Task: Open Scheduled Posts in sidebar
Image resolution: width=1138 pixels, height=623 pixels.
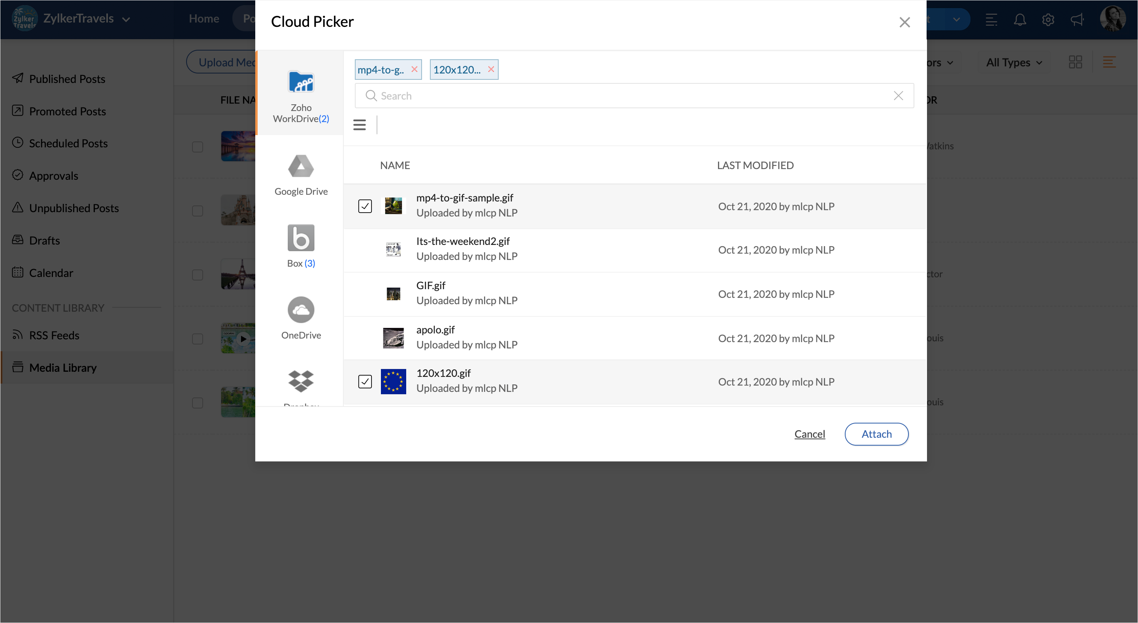Action: (68, 143)
